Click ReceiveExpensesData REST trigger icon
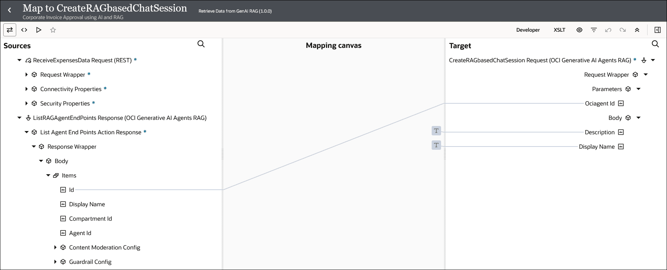The height and width of the screenshot is (270, 667). coord(28,60)
